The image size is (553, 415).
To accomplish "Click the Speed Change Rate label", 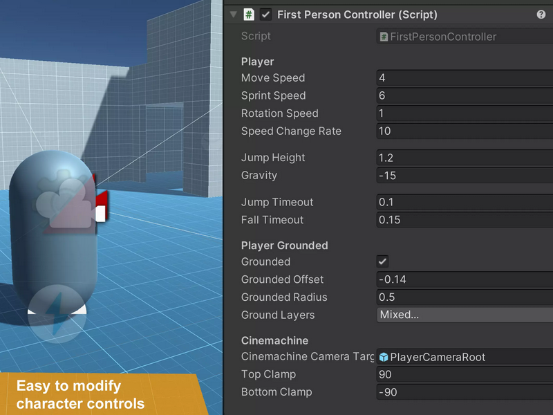I will tap(291, 131).
